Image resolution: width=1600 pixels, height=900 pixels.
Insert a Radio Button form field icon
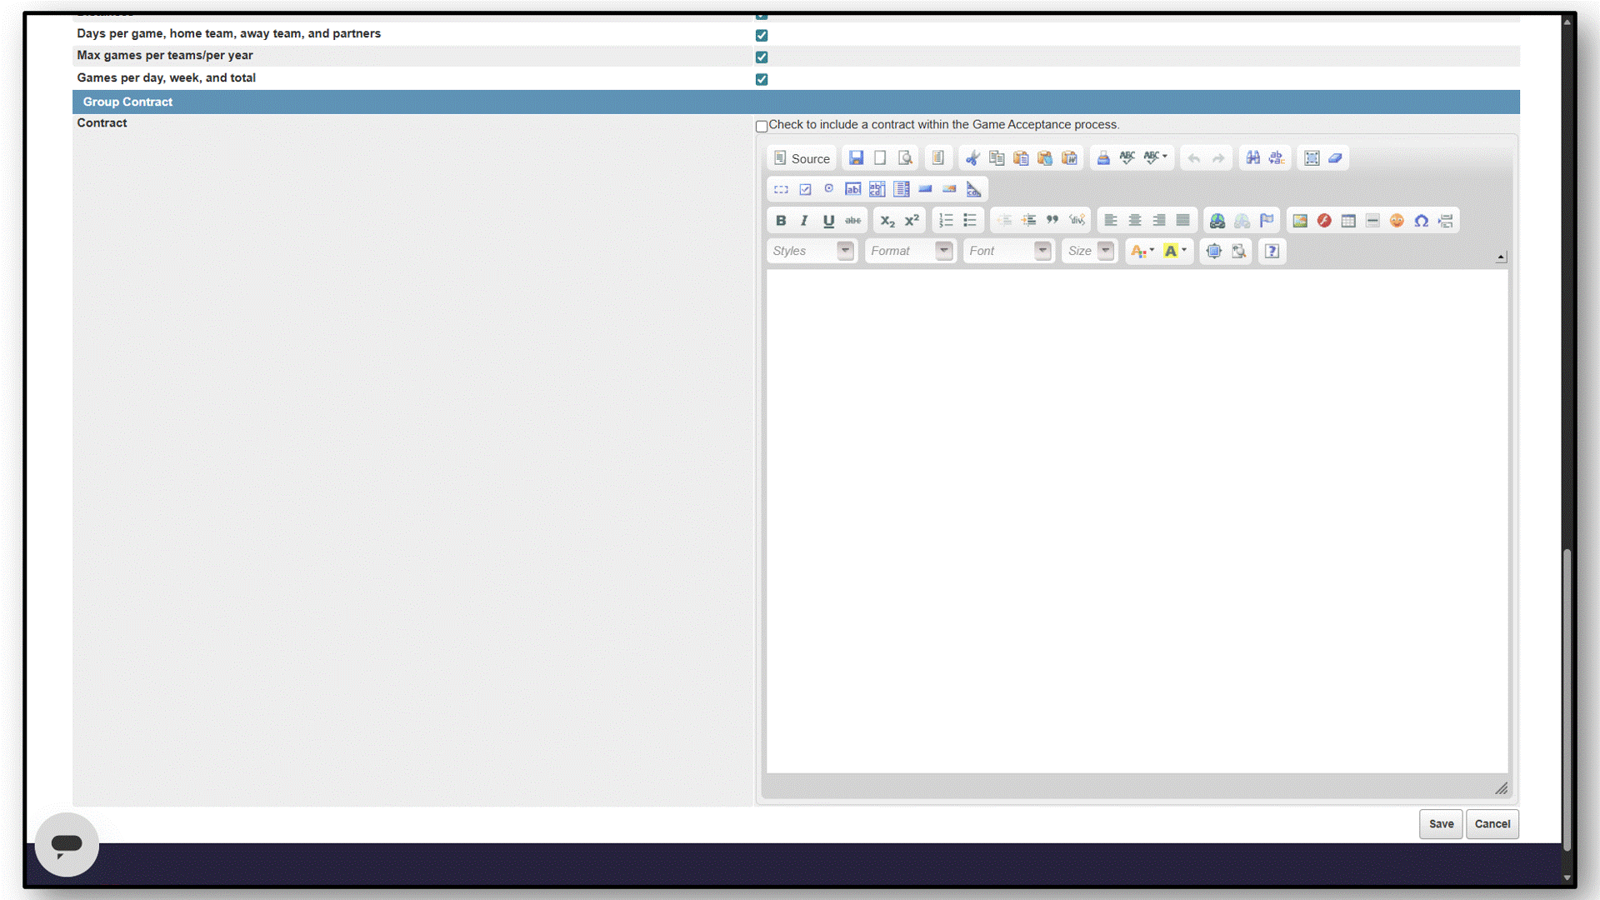[829, 189]
